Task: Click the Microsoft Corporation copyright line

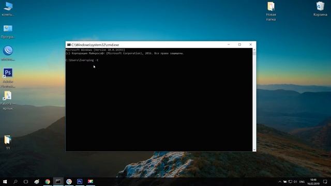Action: pos(125,53)
